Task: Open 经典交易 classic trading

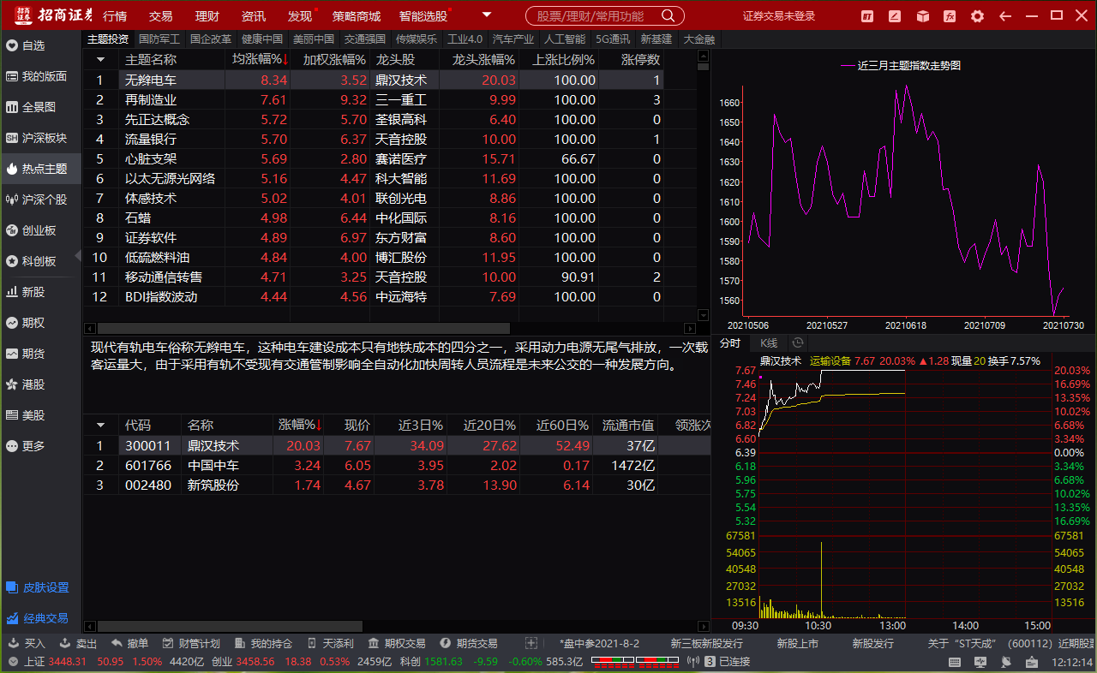Action: (x=38, y=618)
